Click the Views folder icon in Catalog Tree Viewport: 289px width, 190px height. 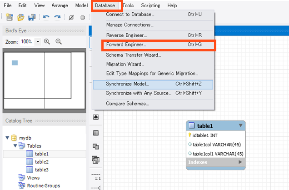click(x=21, y=178)
